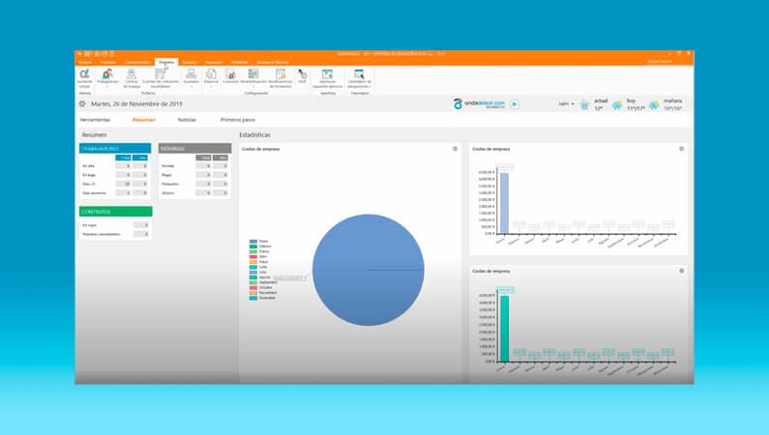
Task: Expand the Auxiliares ribbon dropdown
Action: click(191, 87)
